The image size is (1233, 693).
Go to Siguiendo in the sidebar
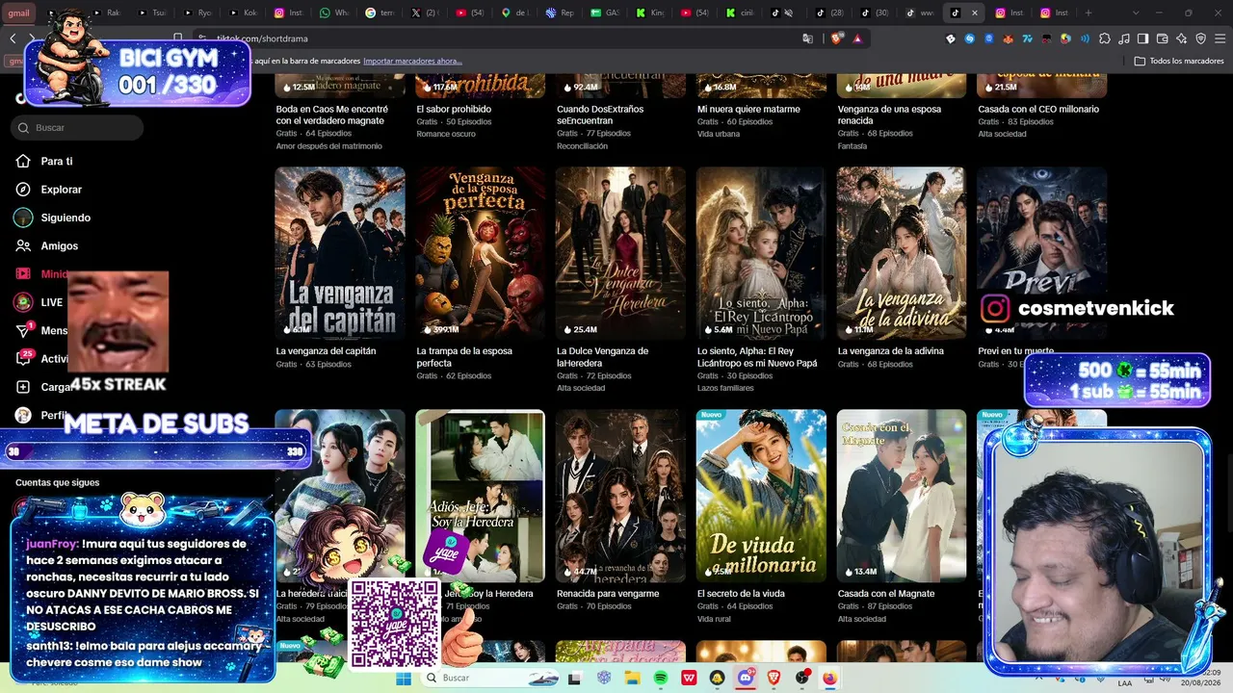66,218
